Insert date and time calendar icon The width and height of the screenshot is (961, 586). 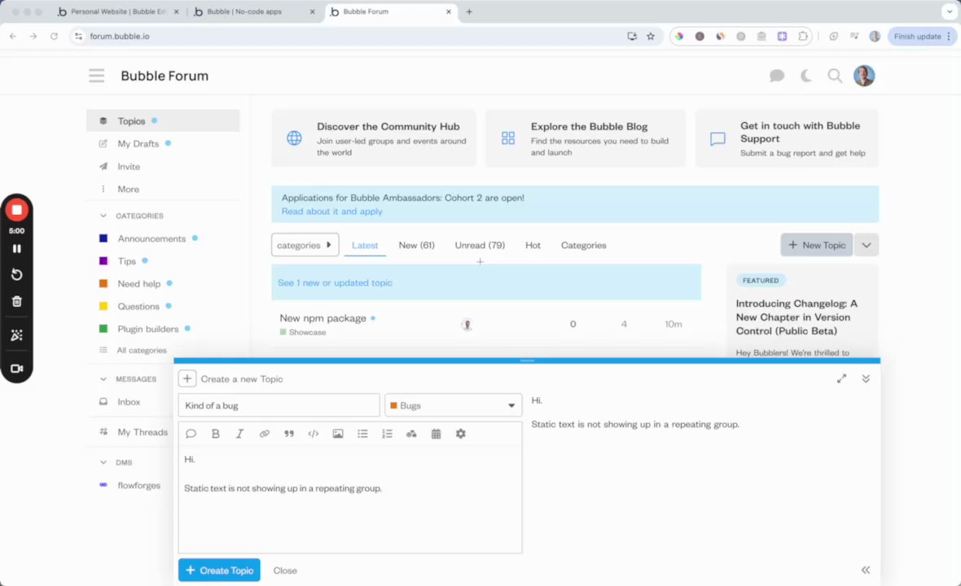click(436, 434)
